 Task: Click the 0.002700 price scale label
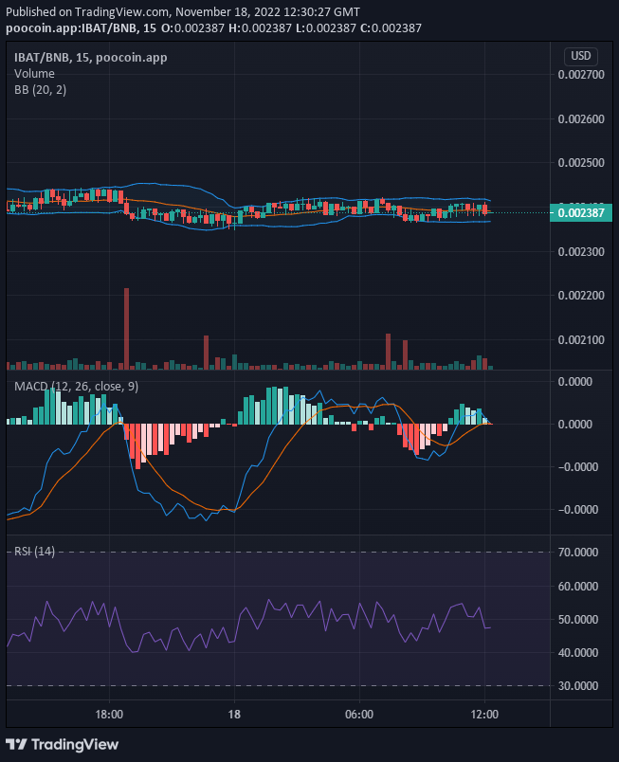[x=581, y=75]
